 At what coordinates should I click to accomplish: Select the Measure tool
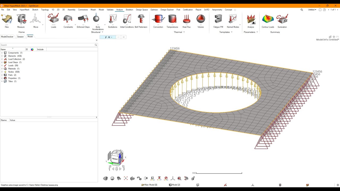pos(21,21)
